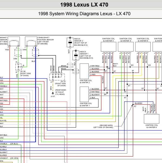Click the "1998 Lexus LX 470" title
The width and height of the screenshot is (162, 163).
pos(84,5)
